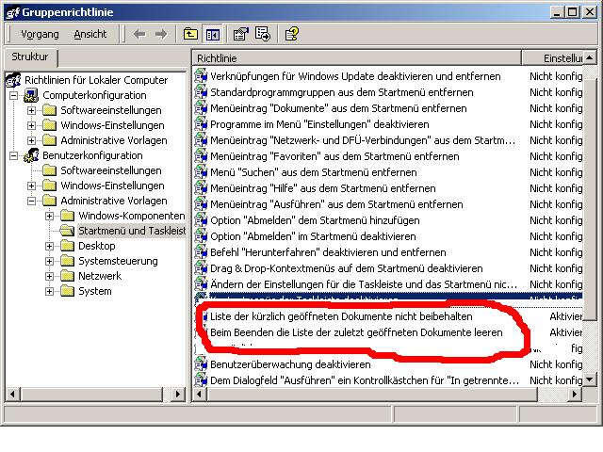The width and height of the screenshot is (603, 452).
Task: Click policy list vertical scrollbar up arrow
Action: click(x=590, y=58)
